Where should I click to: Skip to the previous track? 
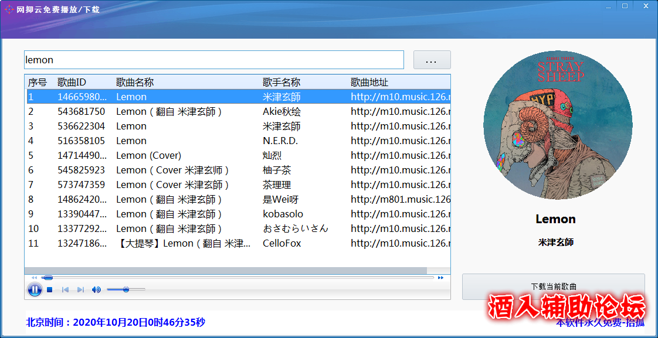coord(65,289)
